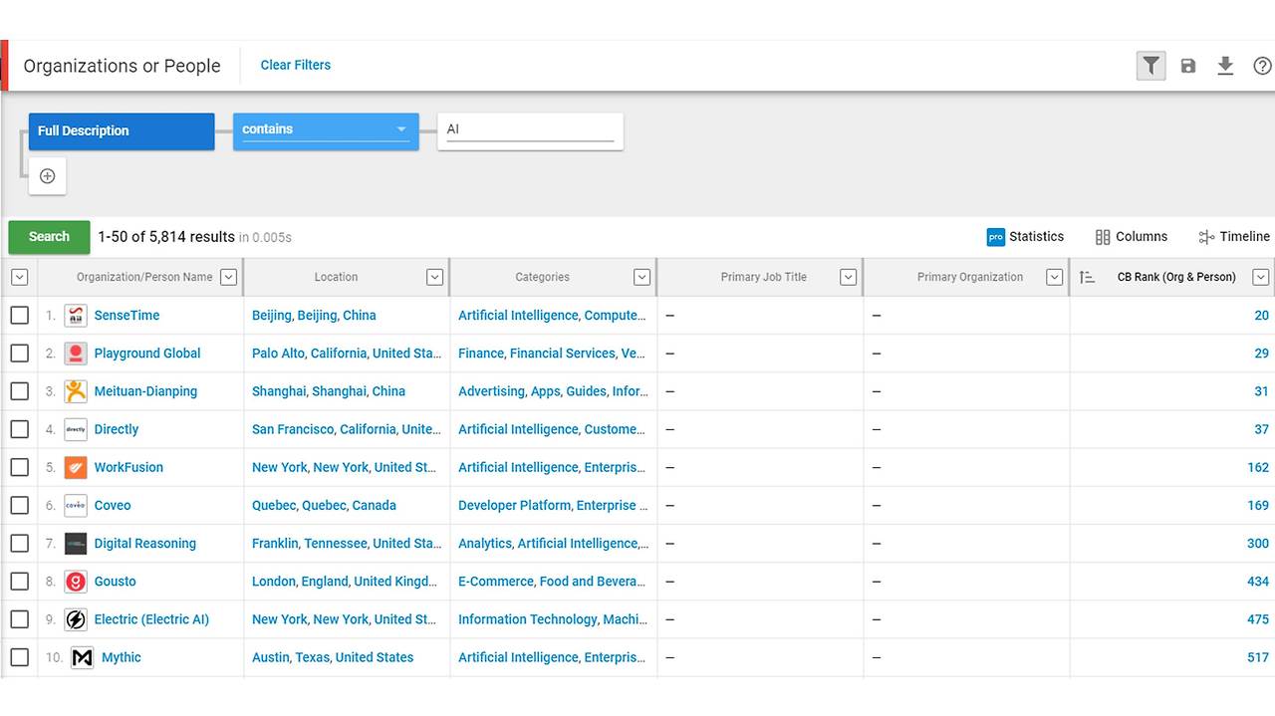Select the Gousto row checkbox

[20, 582]
